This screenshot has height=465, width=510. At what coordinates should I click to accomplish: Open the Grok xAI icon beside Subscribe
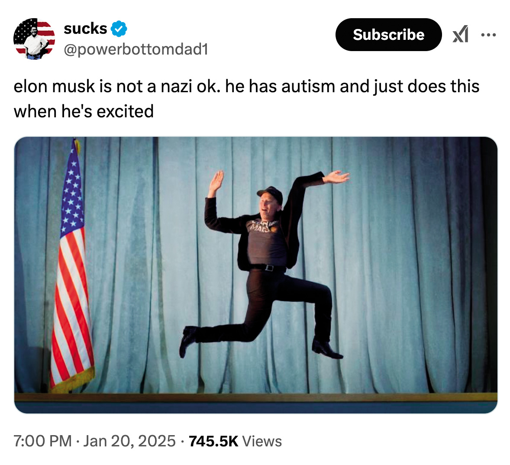[x=461, y=35]
